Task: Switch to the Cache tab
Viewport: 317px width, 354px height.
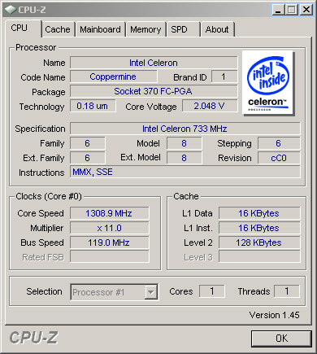Action: 58,29
